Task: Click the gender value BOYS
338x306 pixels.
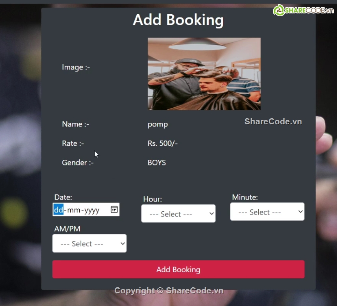Action: click(157, 163)
